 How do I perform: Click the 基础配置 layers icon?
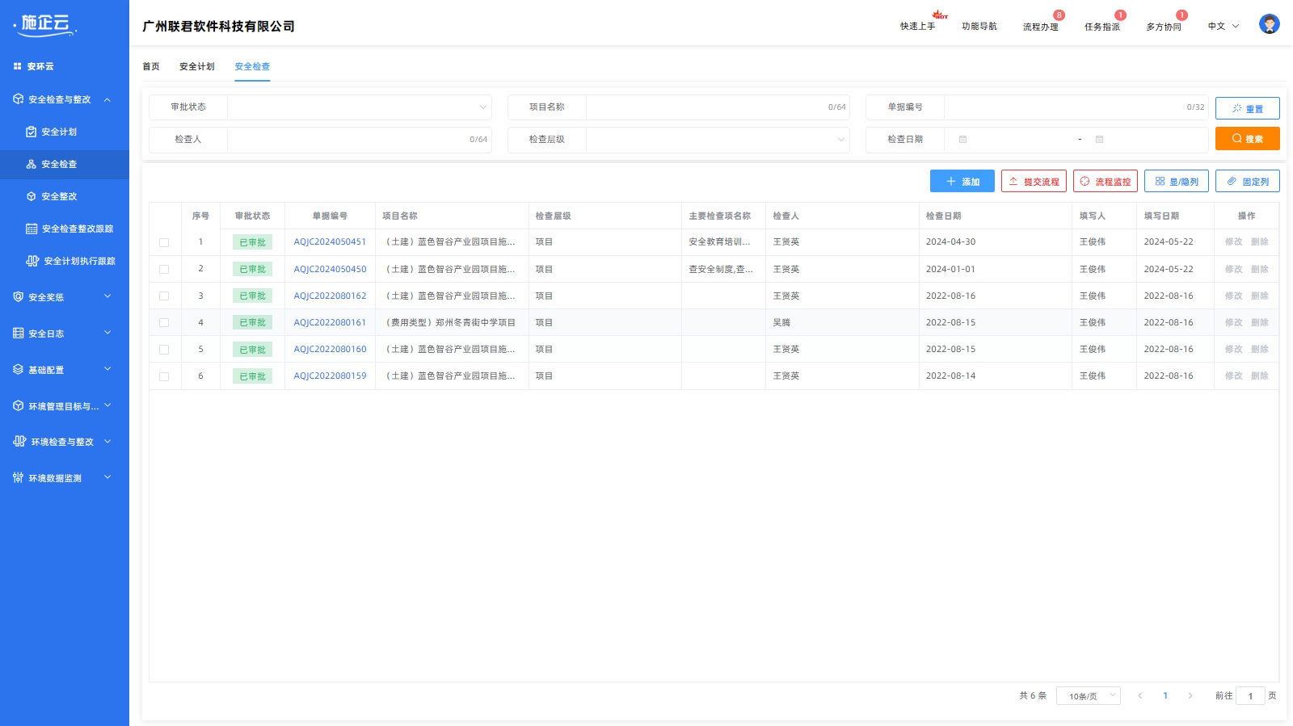coord(19,369)
